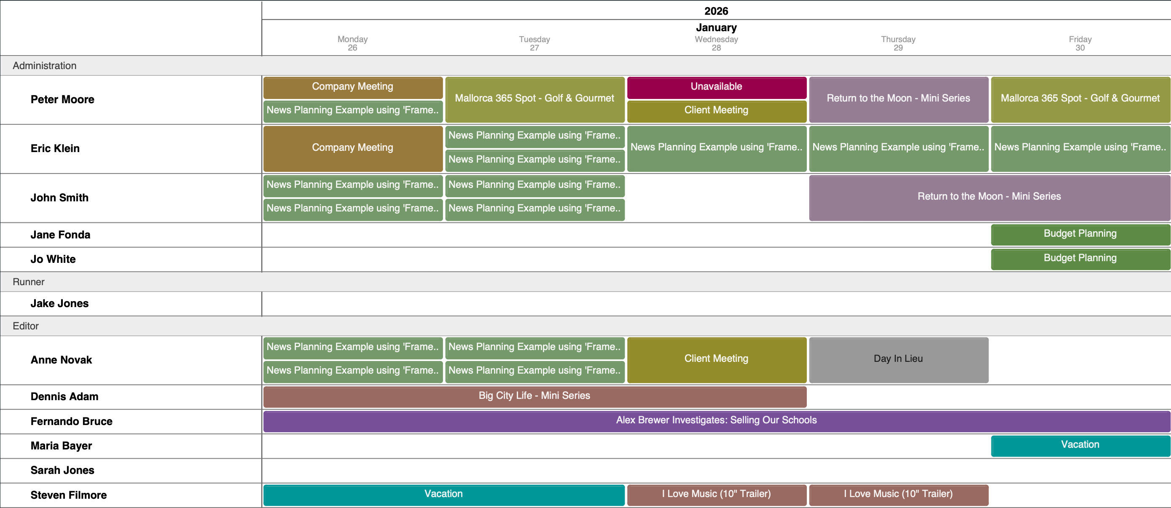Click Maria Bayer's Vacation block
The width and height of the screenshot is (1171, 508).
tap(1080, 445)
